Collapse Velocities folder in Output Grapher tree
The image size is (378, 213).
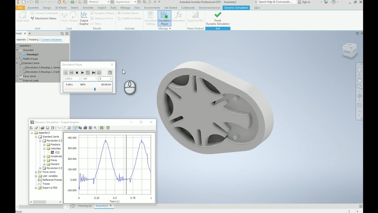[44, 149]
